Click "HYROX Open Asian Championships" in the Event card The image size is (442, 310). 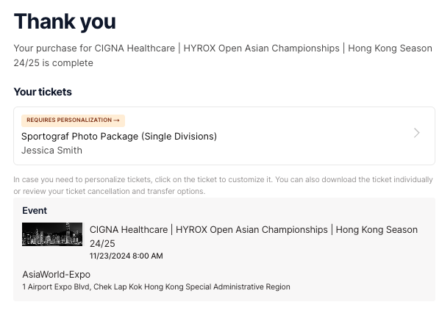pos(252,230)
